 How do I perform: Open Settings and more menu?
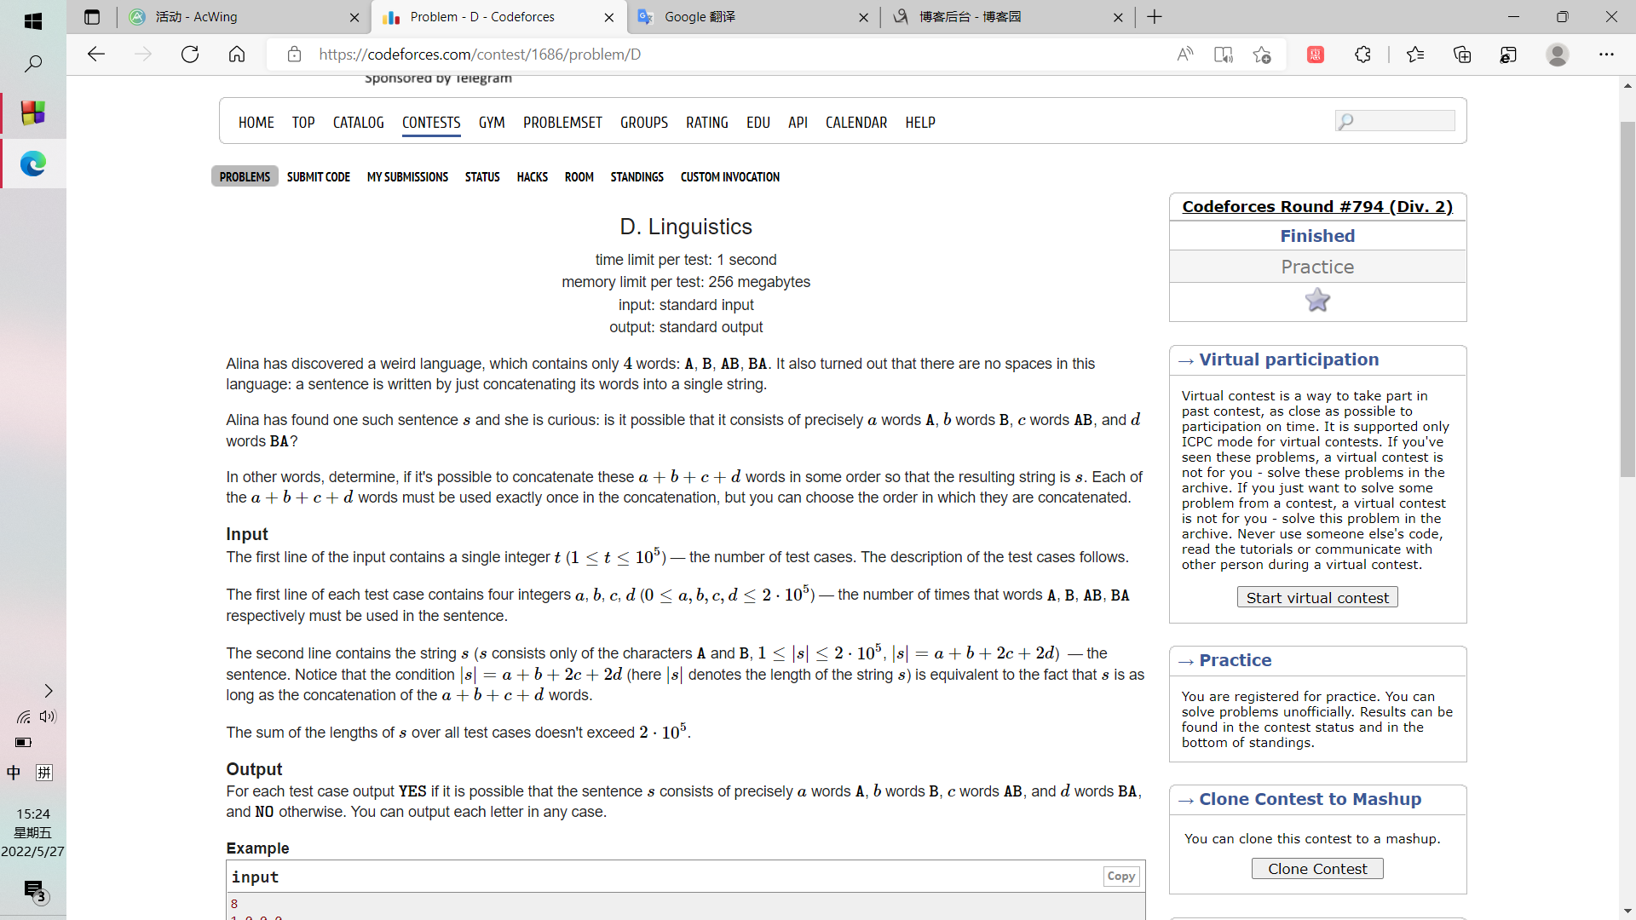coord(1606,55)
